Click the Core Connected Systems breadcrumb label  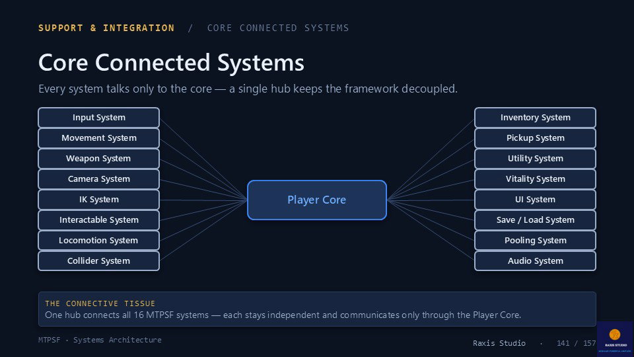278,28
